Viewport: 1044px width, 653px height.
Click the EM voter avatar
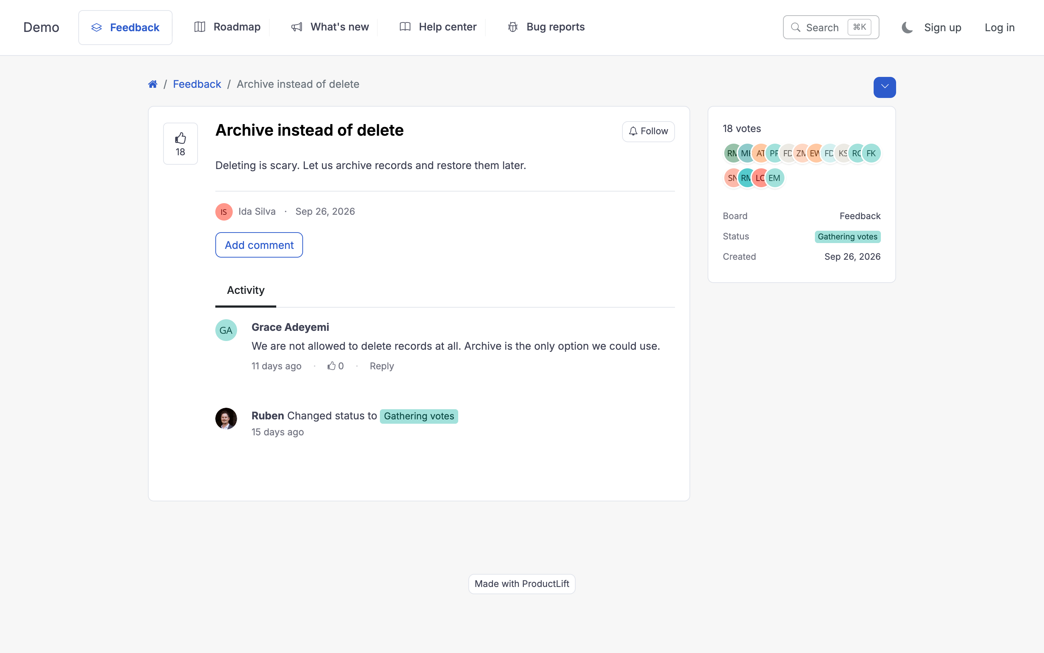tap(774, 178)
